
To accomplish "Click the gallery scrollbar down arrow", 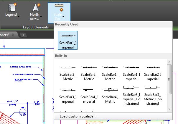I will pyautogui.click(x=169, y=109).
